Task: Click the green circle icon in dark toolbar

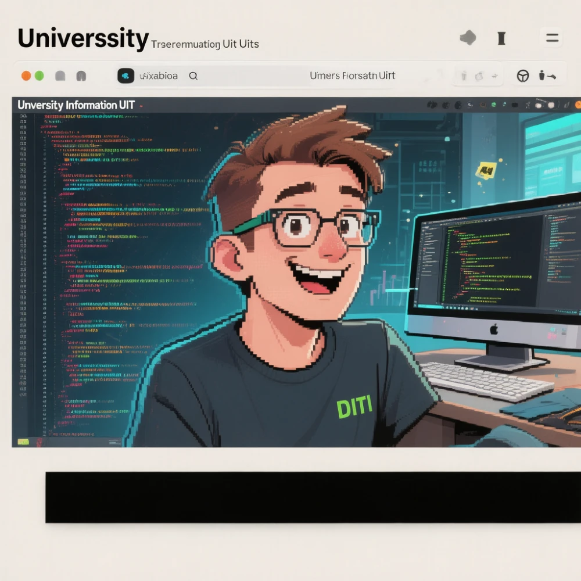Action: [494, 105]
